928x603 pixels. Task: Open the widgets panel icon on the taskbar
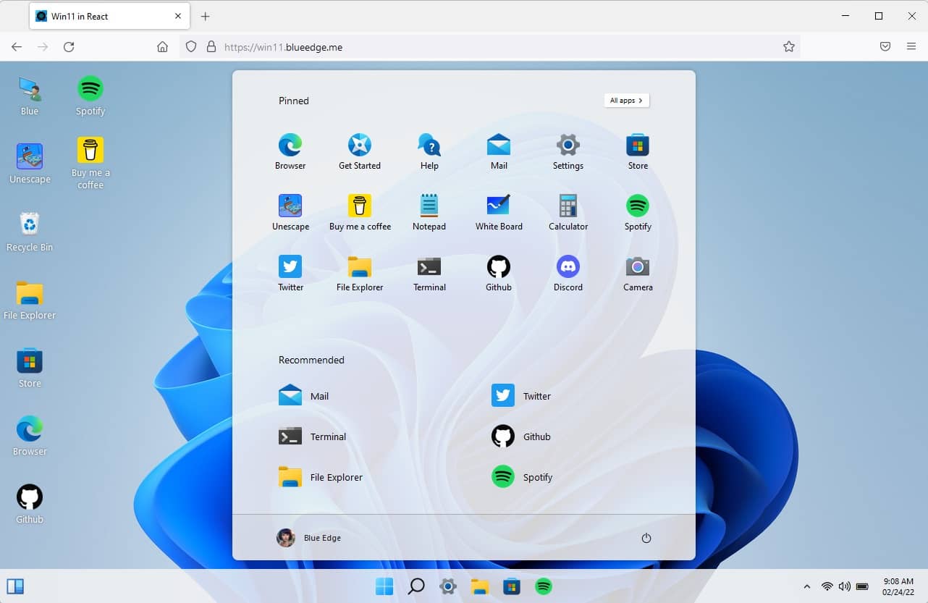(x=15, y=586)
